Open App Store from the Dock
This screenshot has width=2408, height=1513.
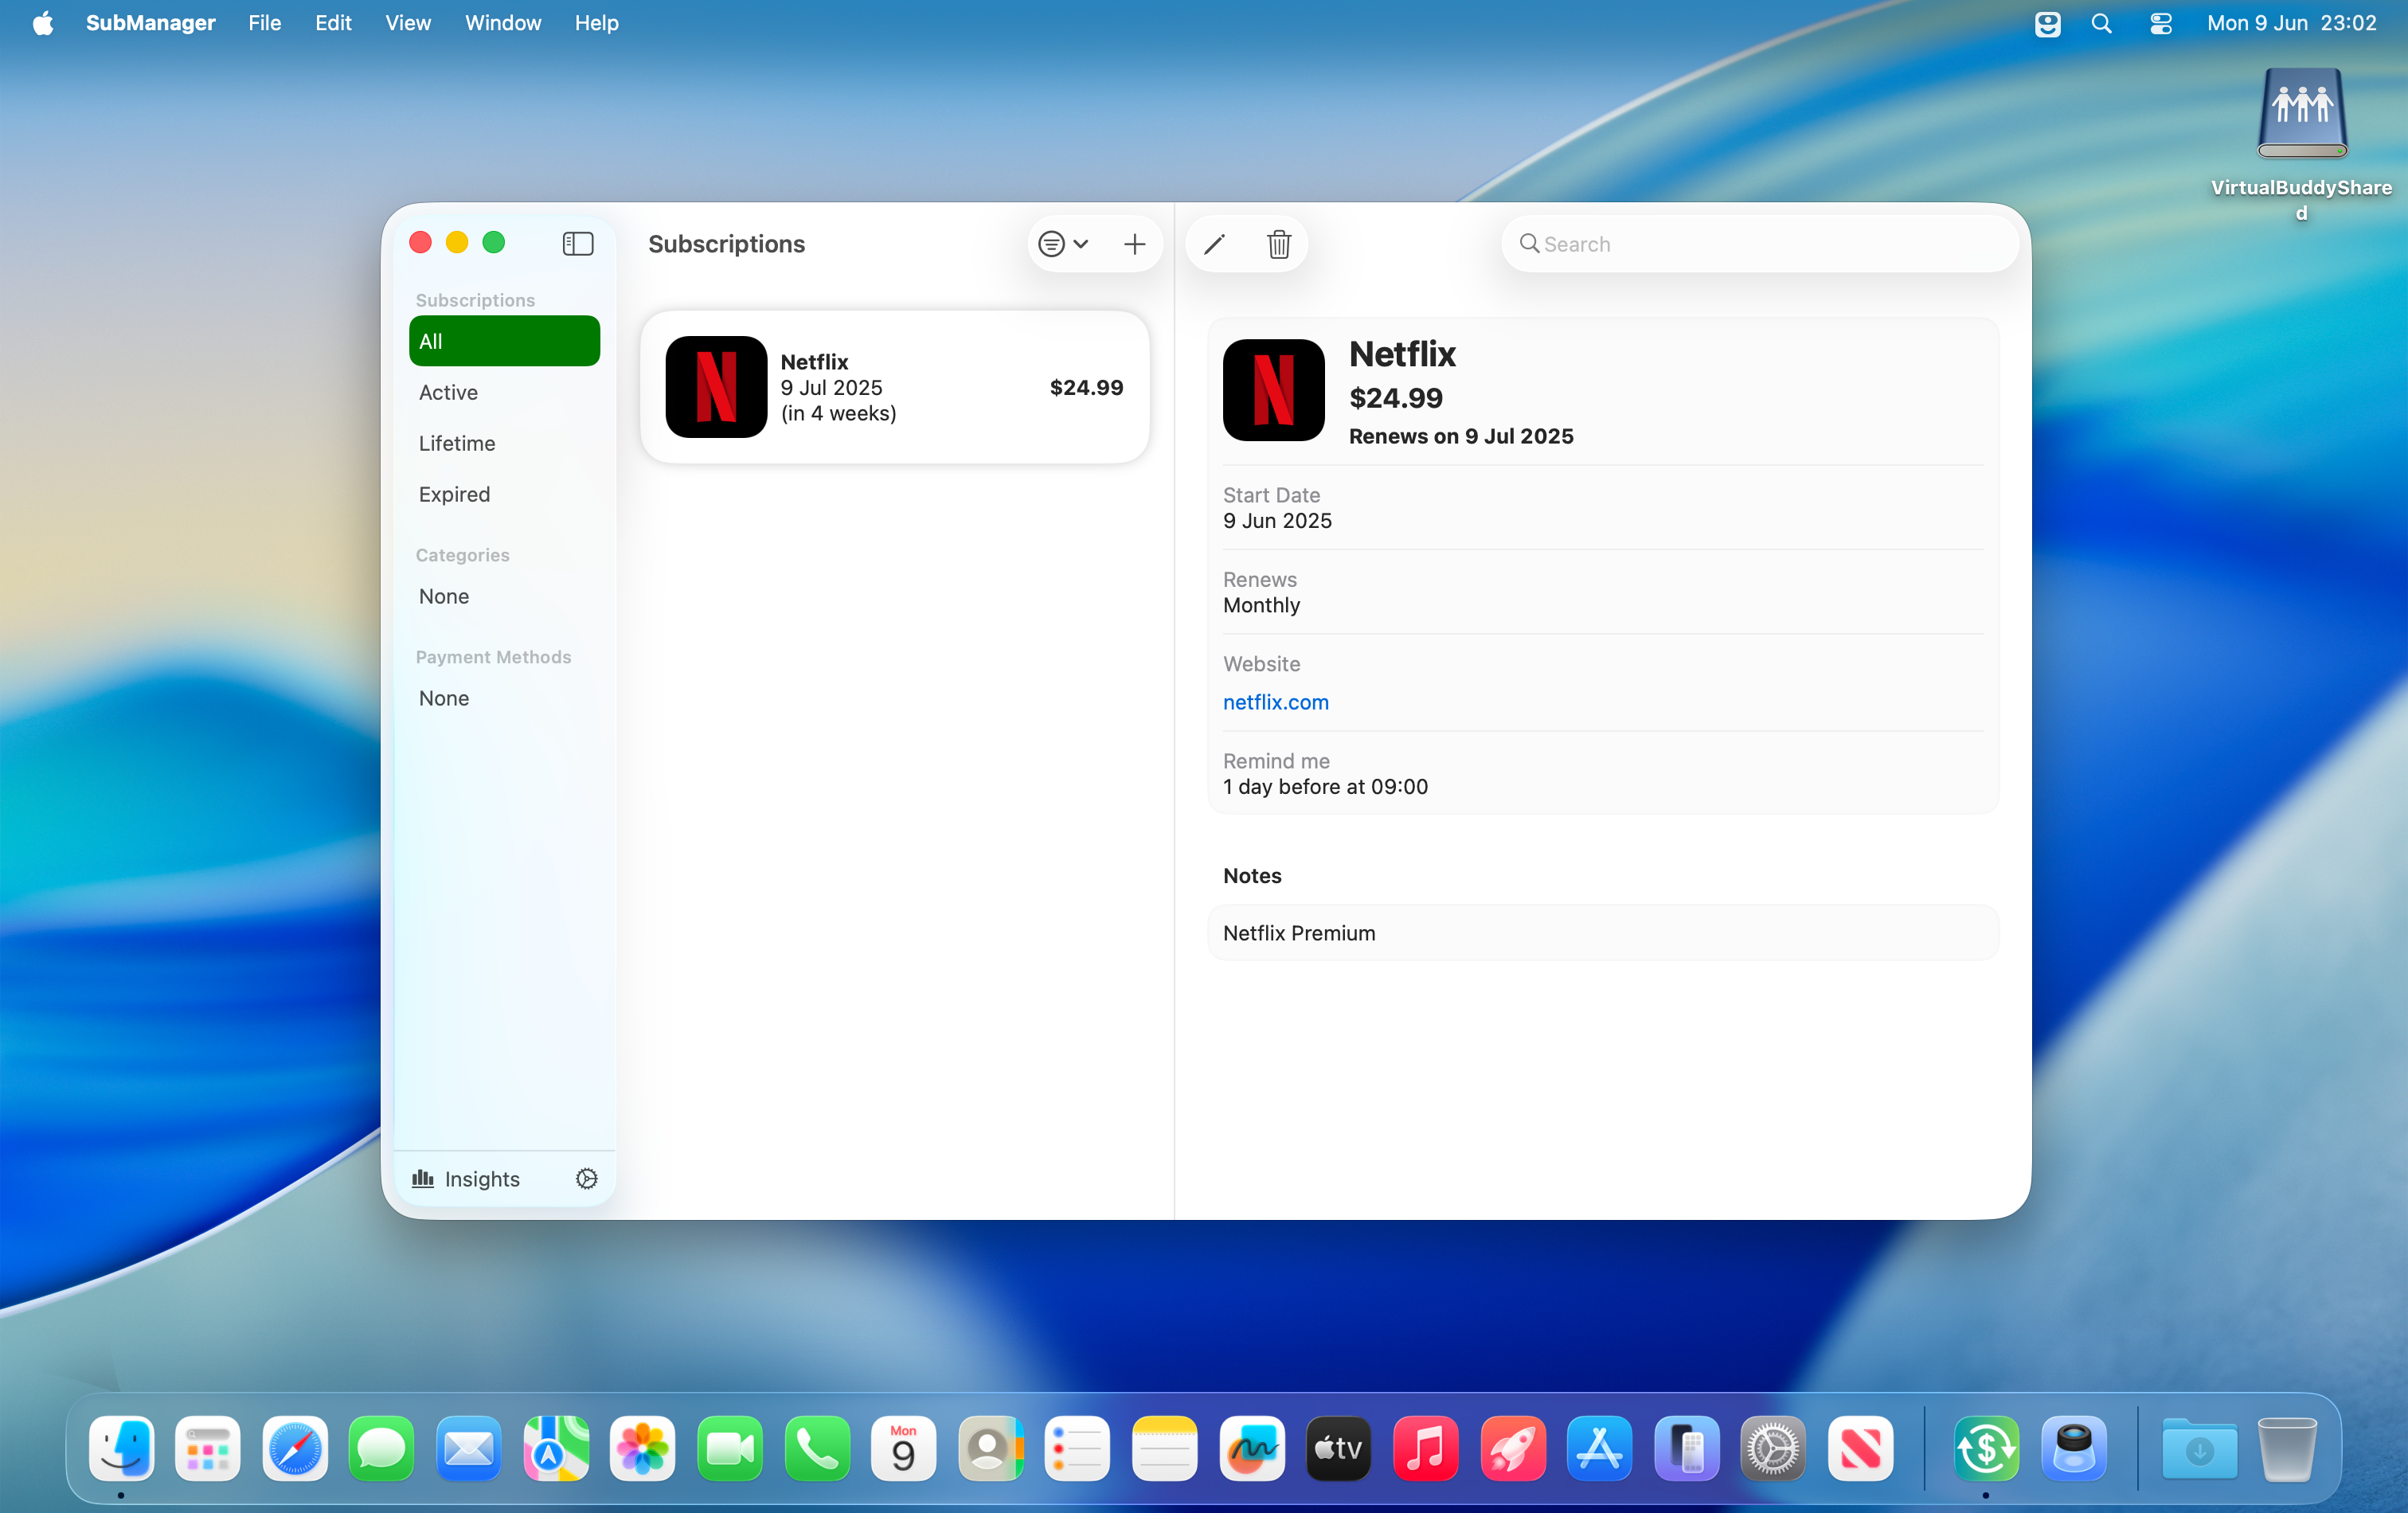point(1600,1447)
